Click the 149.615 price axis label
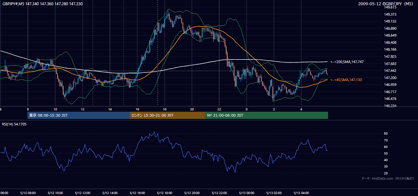Screen dimensions: 418x196 pos(391,7)
